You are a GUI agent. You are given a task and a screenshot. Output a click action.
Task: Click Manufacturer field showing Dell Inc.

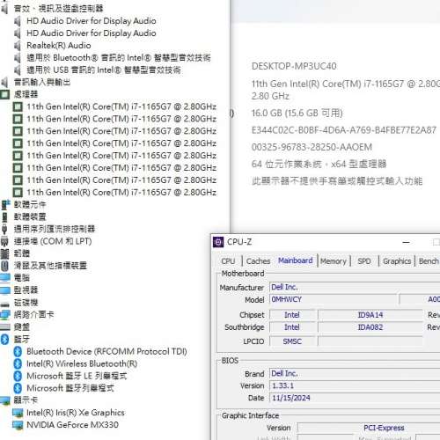click(355, 287)
